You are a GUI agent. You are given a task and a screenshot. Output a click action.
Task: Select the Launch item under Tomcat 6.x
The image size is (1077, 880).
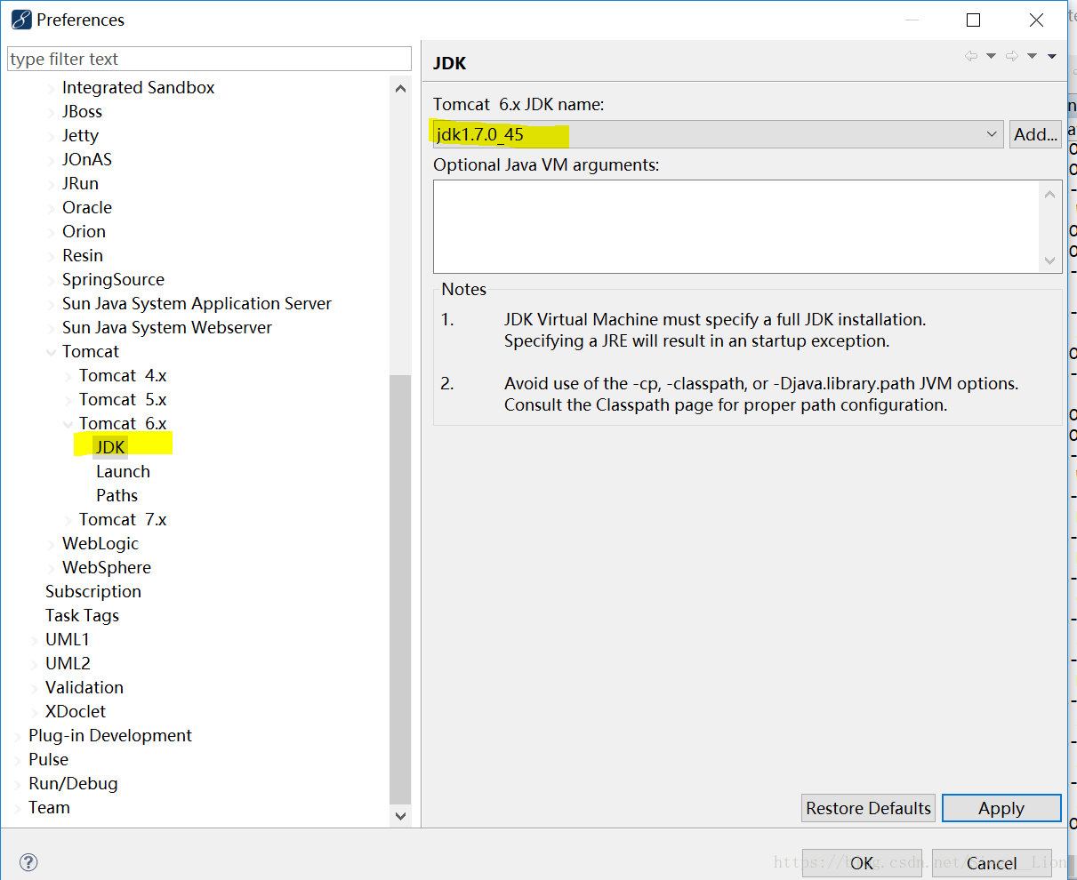[x=123, y=471]
